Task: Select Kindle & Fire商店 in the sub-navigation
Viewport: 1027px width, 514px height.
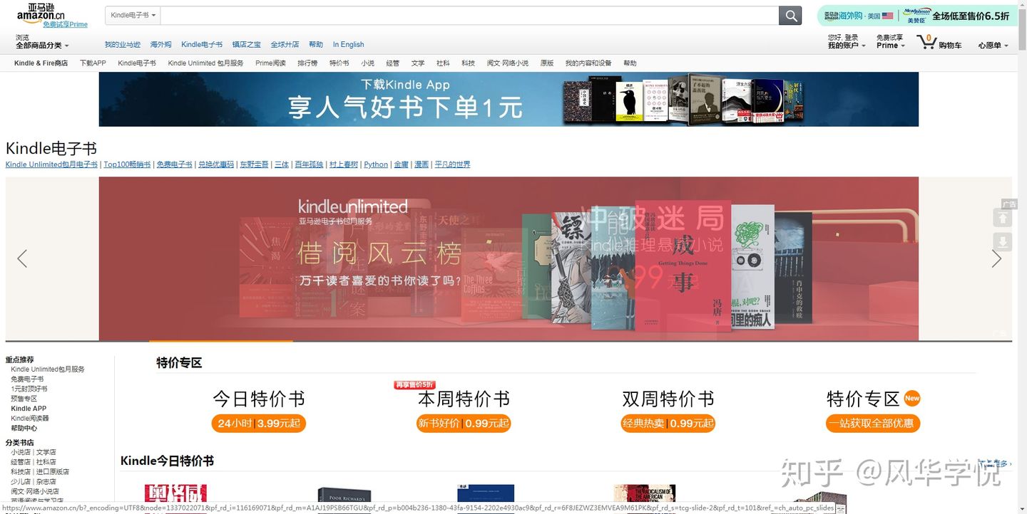Action: click(41, 63)
